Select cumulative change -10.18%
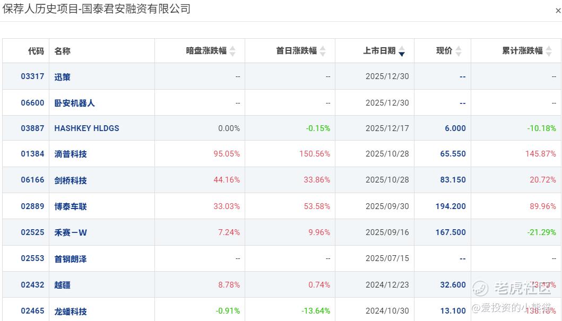Viewport: 562px width, 321px height. (542, 128)
